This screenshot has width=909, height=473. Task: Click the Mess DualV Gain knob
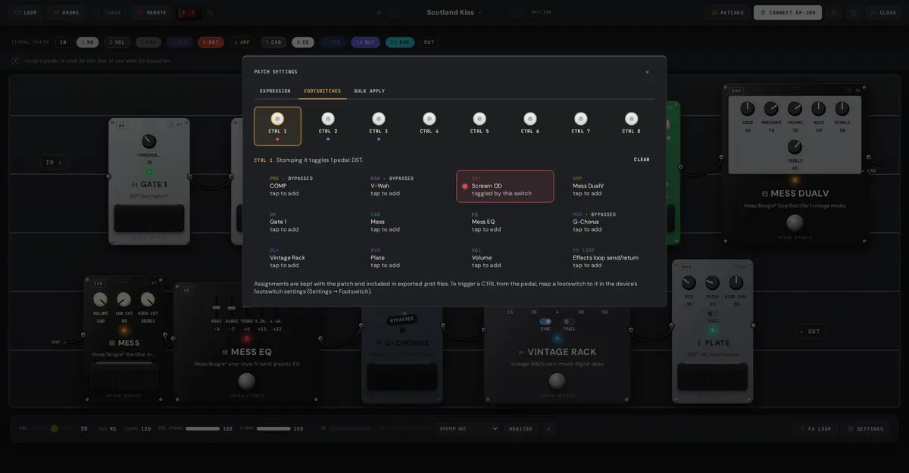pyautogui.click(x=748, y=109)
